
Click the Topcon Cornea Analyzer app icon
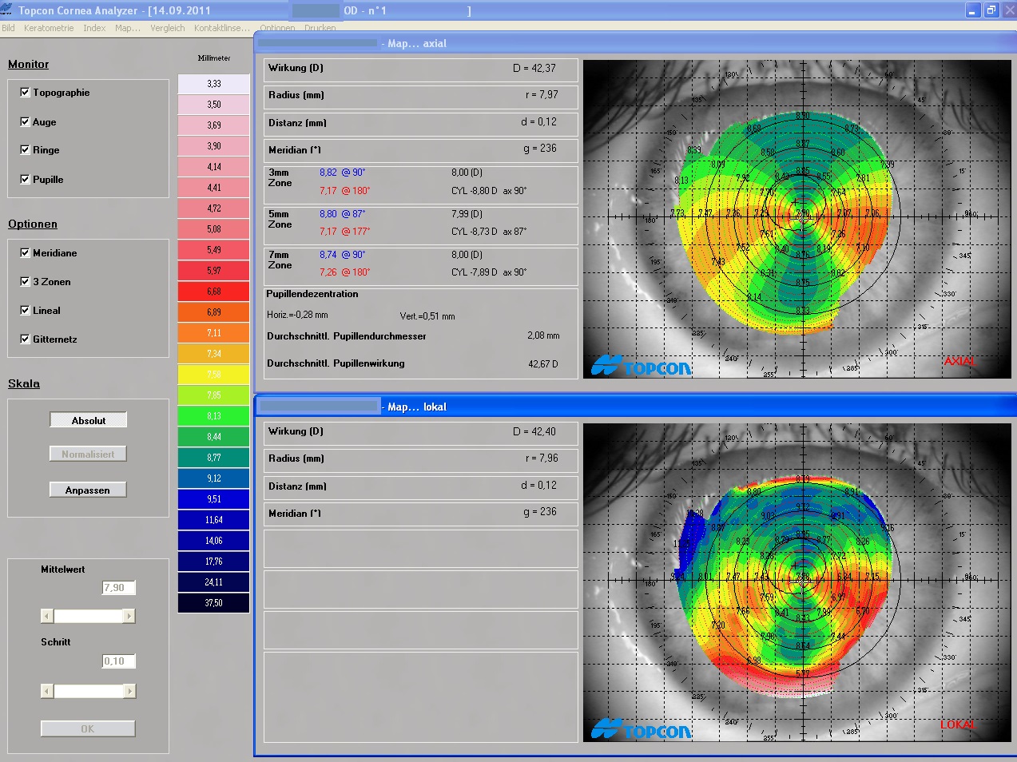(7, 10)
